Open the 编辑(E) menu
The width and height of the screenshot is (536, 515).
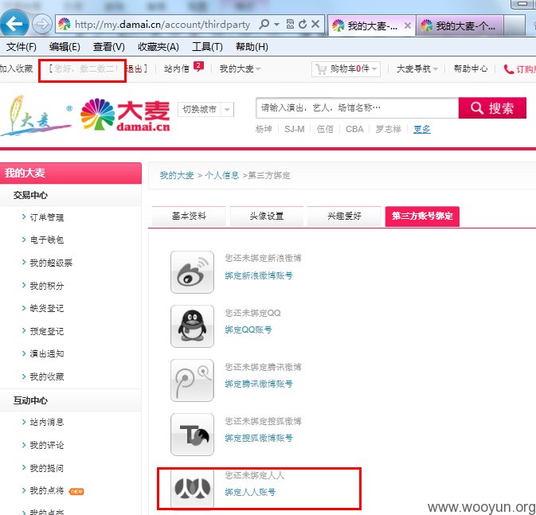click(x=65, y=47)
